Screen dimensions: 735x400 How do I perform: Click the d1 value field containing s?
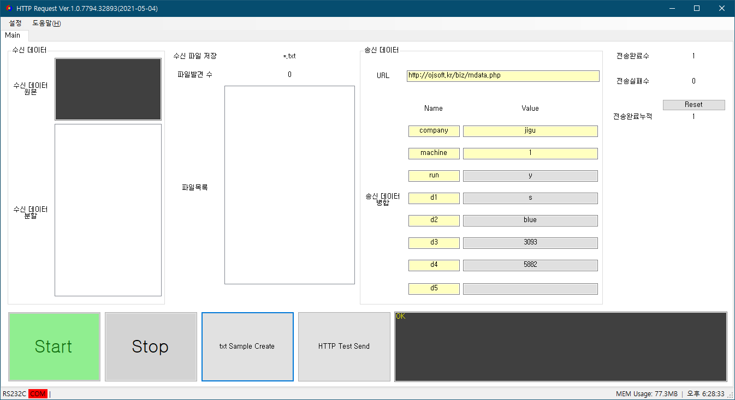[x=530, y=198]
